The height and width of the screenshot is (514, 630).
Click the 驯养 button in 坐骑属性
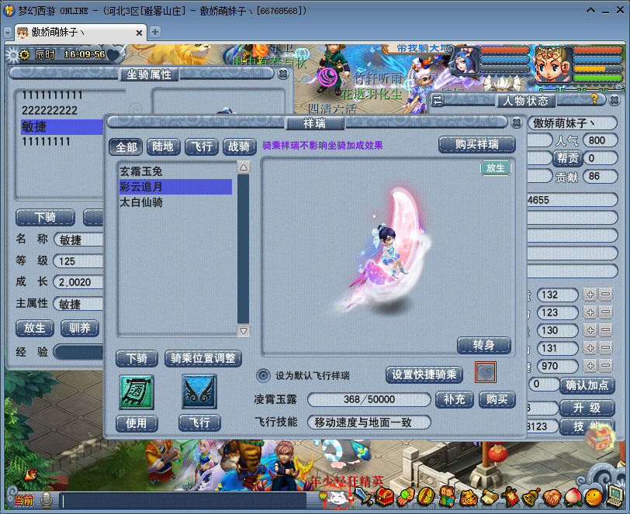pyautogui.click(x=80, y=329)
